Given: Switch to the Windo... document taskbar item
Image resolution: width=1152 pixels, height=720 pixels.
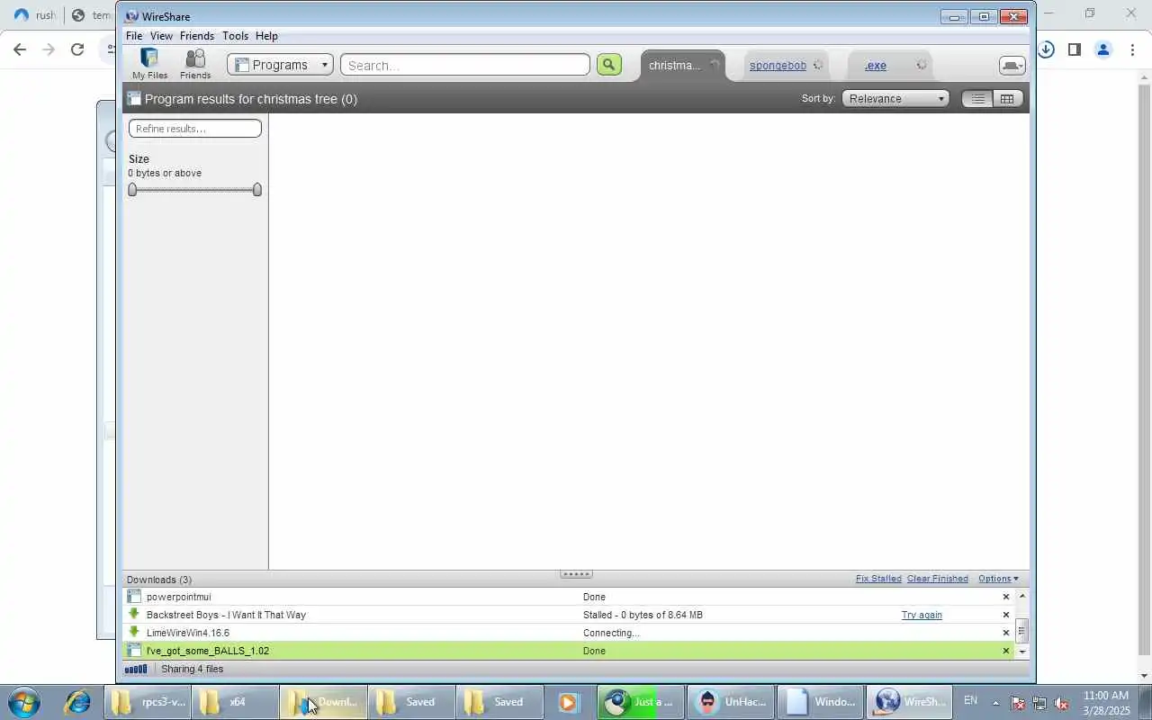Looking at the screenshot, I should click(819, 702).
